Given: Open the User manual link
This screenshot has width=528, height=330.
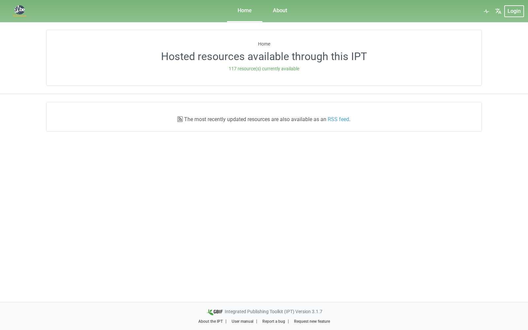Looking at the screenshot, I should click(243, 321).
